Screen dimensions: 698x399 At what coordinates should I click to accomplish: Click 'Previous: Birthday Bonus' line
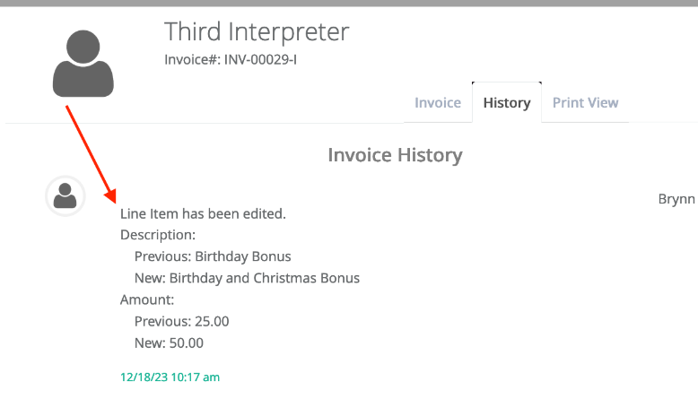tap(213, 256)
